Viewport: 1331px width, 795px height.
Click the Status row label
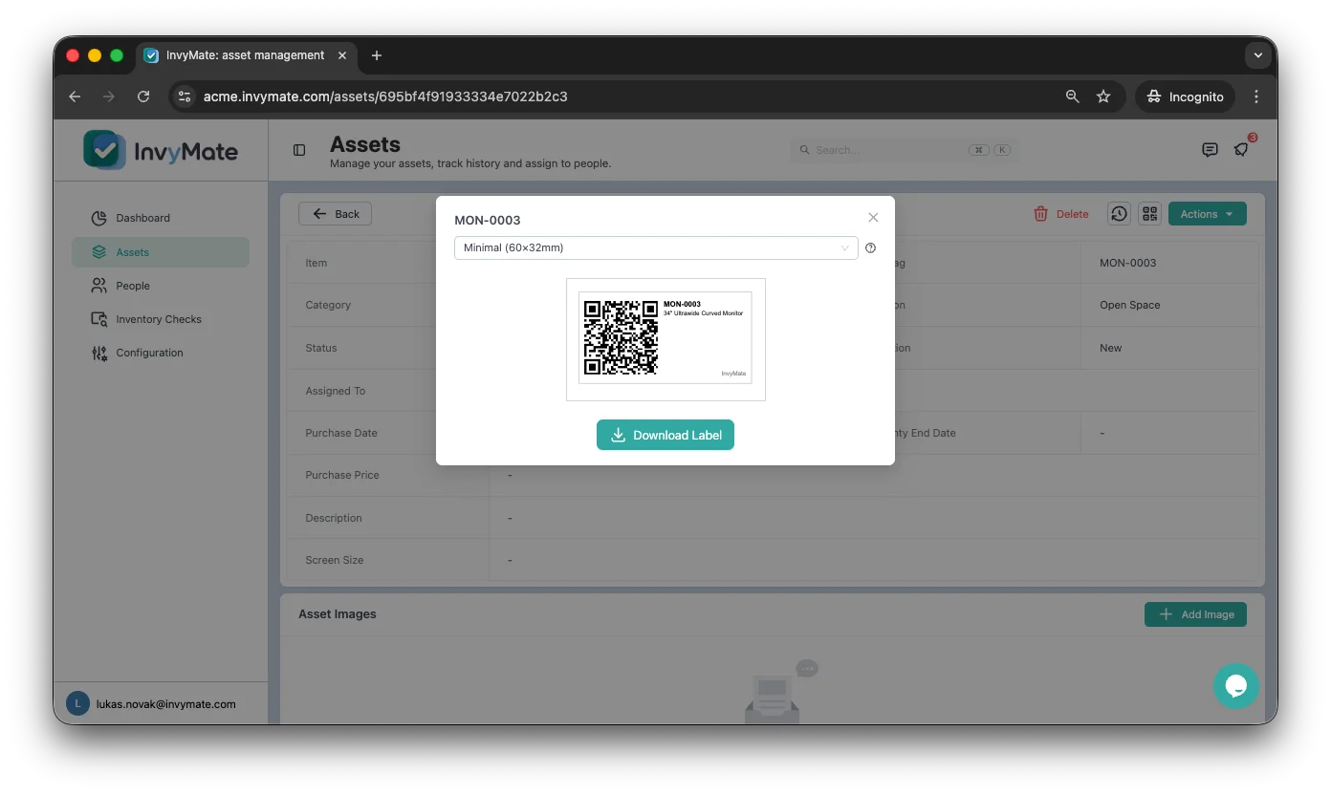coord(321,348)
